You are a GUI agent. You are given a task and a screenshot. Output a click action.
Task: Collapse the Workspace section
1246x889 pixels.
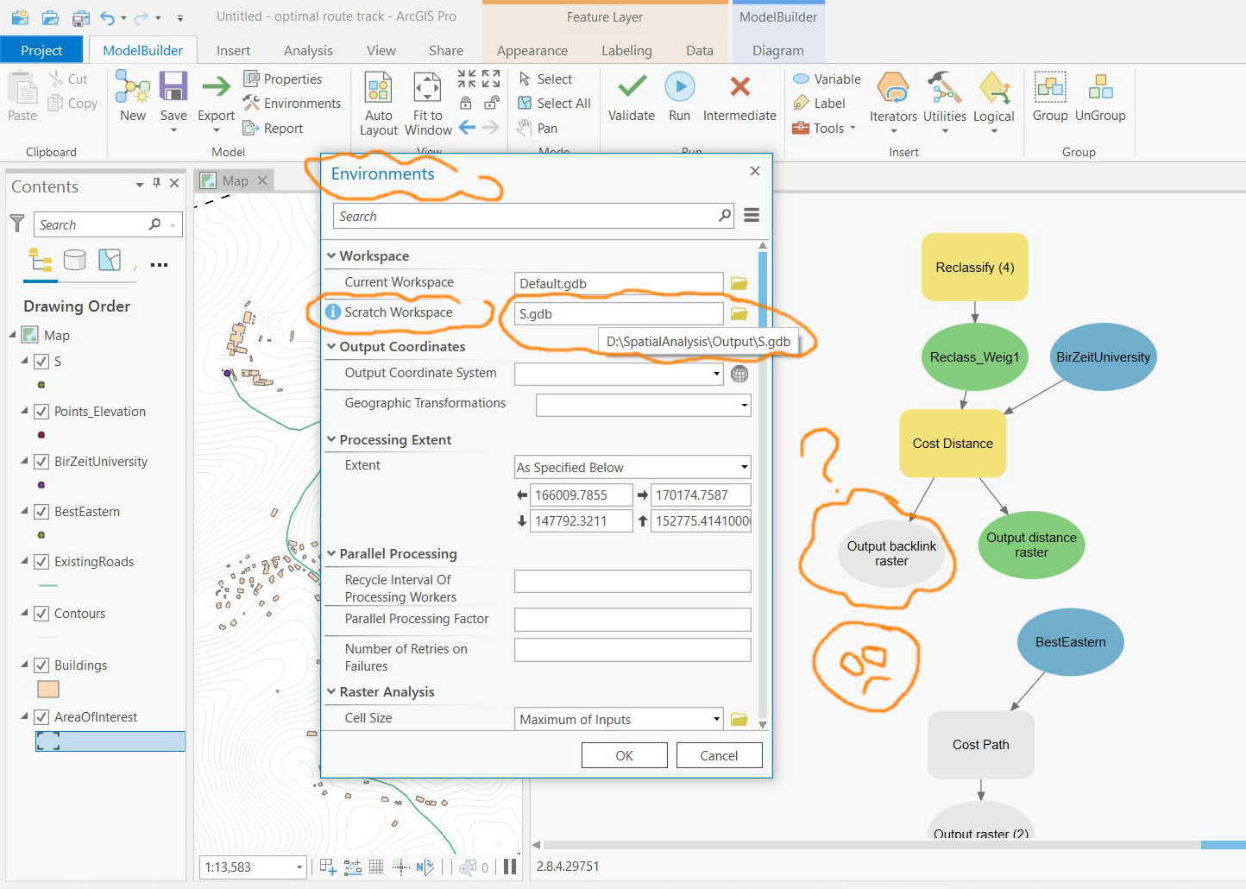point(331,255)
